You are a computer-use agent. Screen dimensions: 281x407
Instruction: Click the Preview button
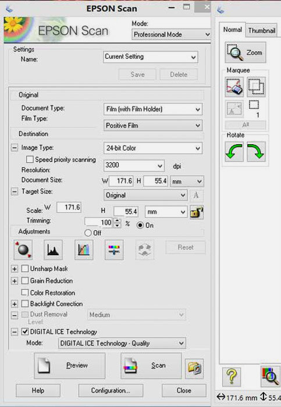(70, 366)
